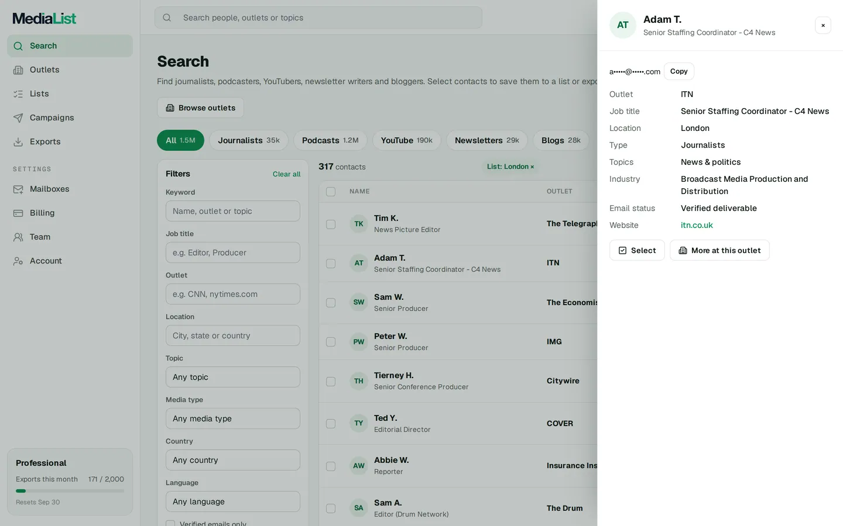This screenshot has width=843, height=526.
Task: Check the box for Abbie W.
Action: click(x=331, y=466)
